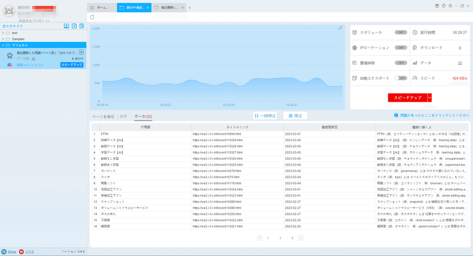This screenshot has height=256, width=473.
Task: Go to page 2 of results
Action: tap(280, 238)
